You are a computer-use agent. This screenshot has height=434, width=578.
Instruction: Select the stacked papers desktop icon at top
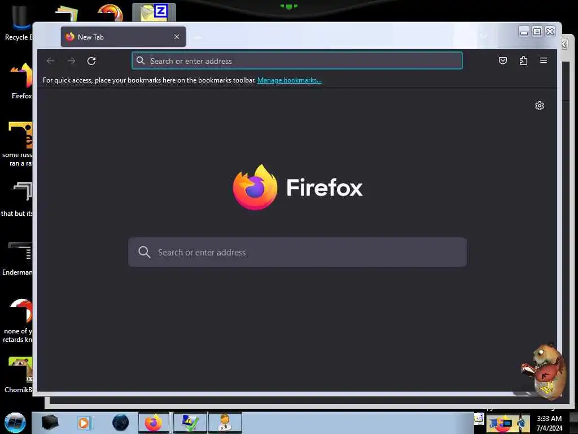tap(67, 14)
